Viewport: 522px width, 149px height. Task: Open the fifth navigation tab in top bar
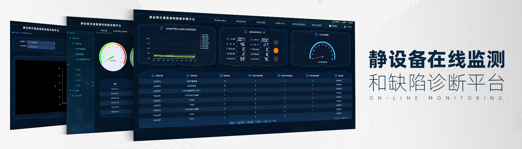click(x=299, y=24)
